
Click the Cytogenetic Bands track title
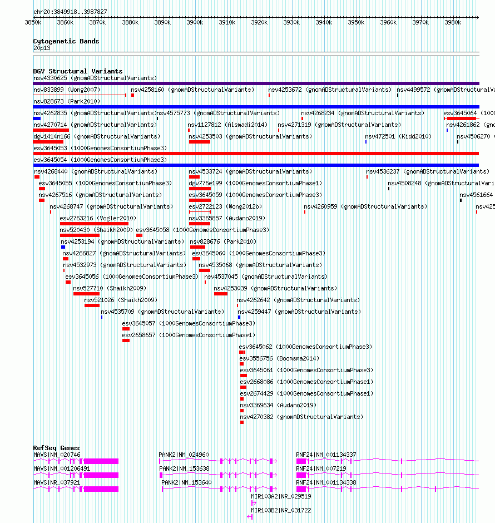point(66,41)
